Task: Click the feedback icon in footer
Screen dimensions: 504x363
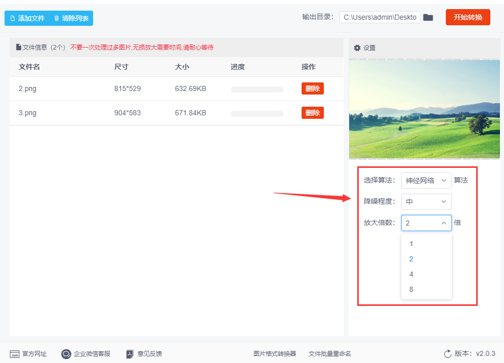Action: pos(130,354)
